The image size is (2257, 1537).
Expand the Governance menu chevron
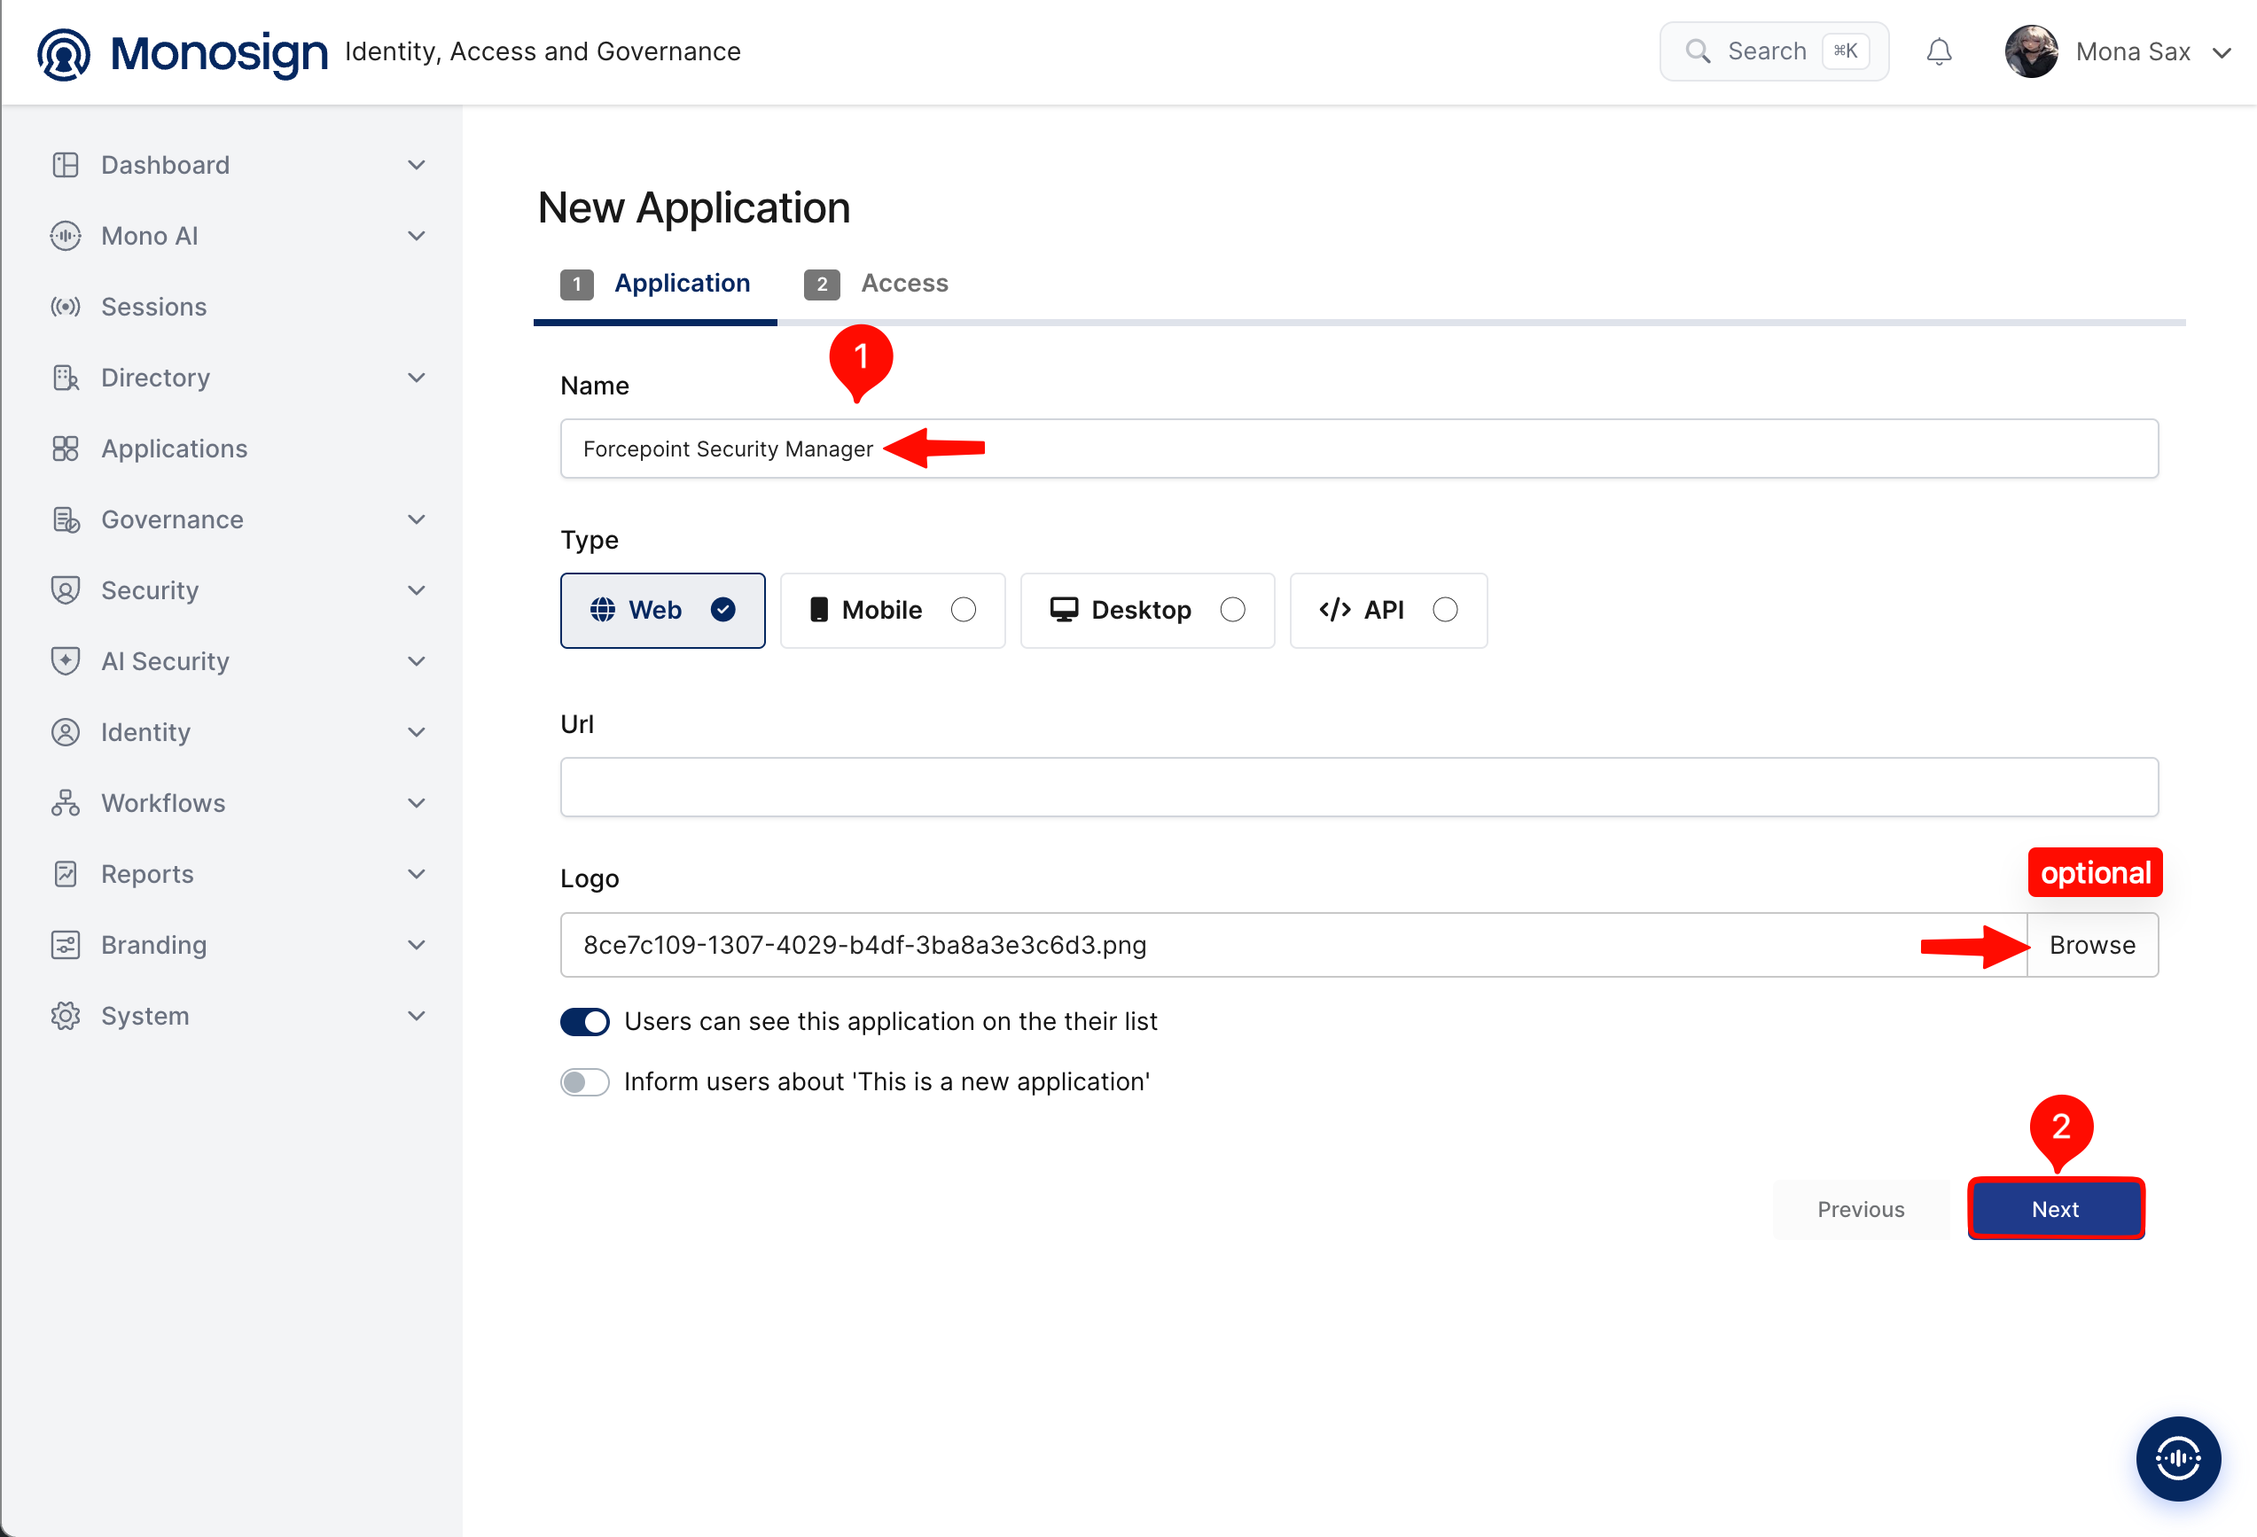click(417, 519)
